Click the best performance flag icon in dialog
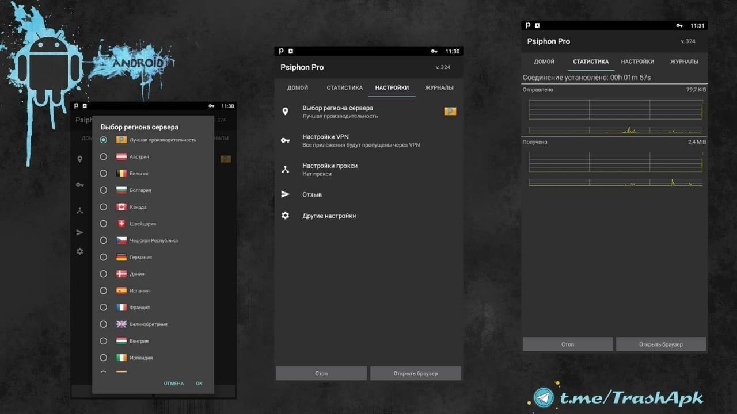The height and width of the screenshot is (414, 737). [121, 140]
